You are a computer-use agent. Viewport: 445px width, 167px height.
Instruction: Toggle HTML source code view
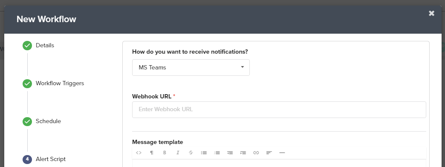[139, 153]
